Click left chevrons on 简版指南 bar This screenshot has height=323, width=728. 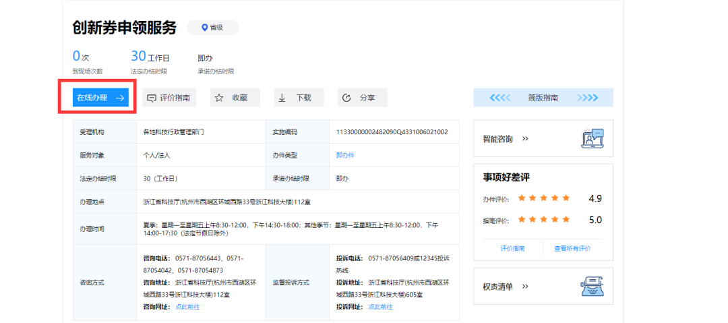tap(500, 98)
